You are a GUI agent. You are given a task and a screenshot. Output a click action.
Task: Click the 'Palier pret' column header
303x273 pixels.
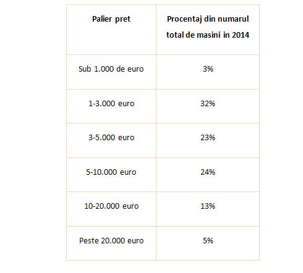(111, 30)
